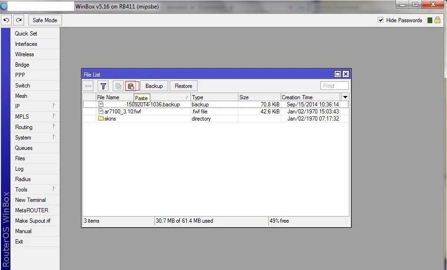Click the '3 items' status text
Image resolution: width=447 pixels, height=270 pixels.
pyautogui.click(x=91, y=221)
